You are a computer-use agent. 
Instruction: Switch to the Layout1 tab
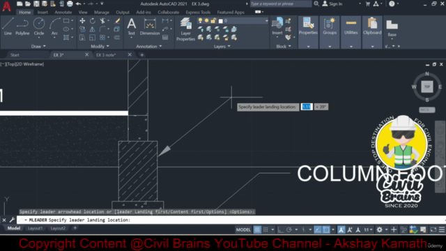point(36,228)
